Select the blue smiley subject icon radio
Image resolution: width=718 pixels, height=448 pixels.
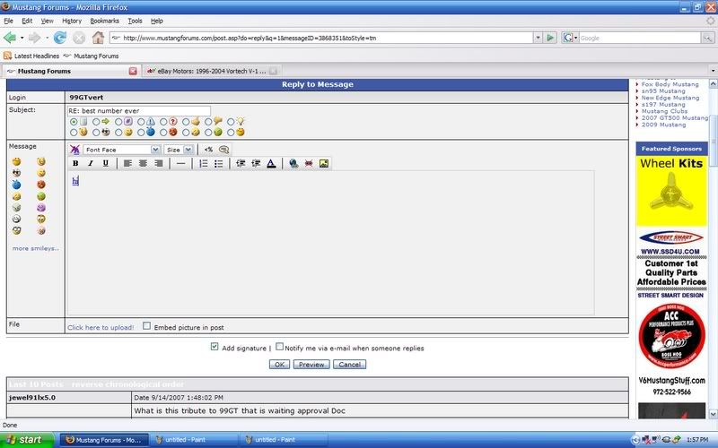[x=141, y=132]
